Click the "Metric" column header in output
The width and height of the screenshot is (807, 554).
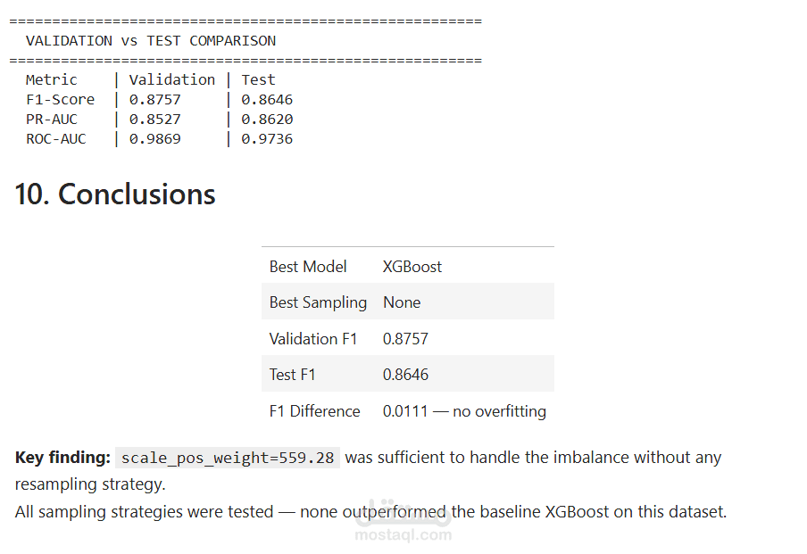click(52, 79)
